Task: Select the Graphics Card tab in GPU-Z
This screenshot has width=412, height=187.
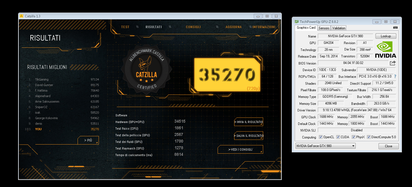Action: point(306,28)
